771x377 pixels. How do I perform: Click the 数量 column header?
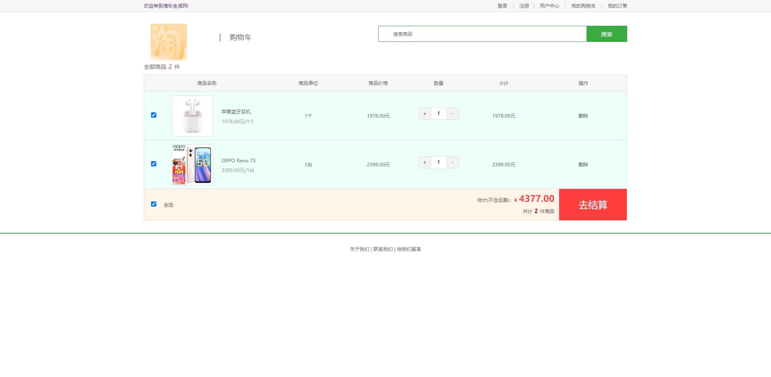click(x=439, y=83)
